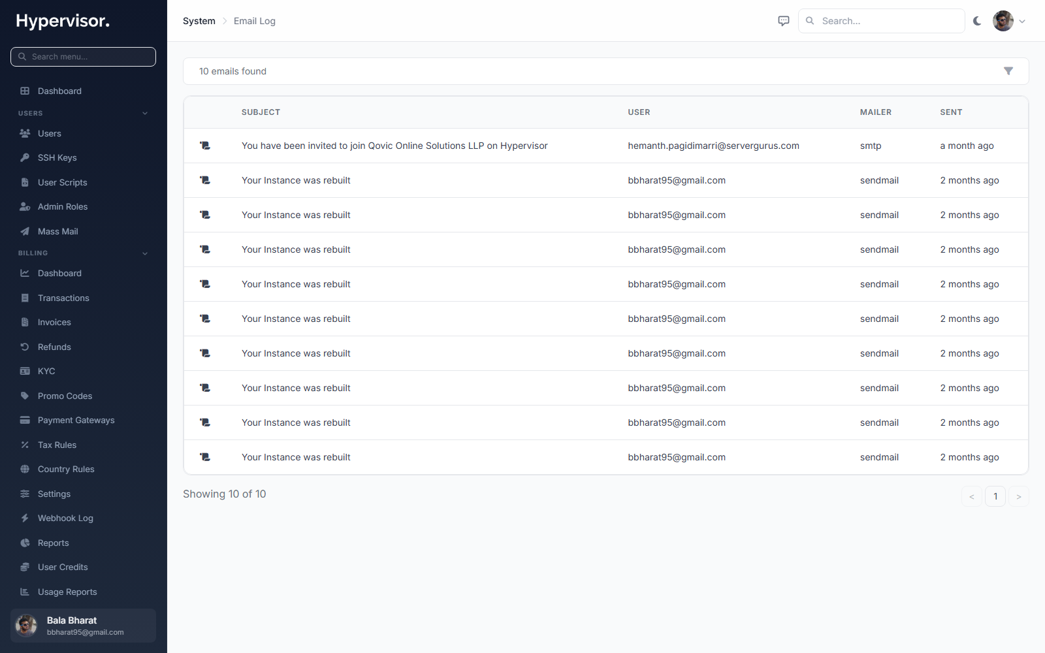The image size is (1045, 653).
Task: Go to the next page arrow
Action: click(1019, 496)
